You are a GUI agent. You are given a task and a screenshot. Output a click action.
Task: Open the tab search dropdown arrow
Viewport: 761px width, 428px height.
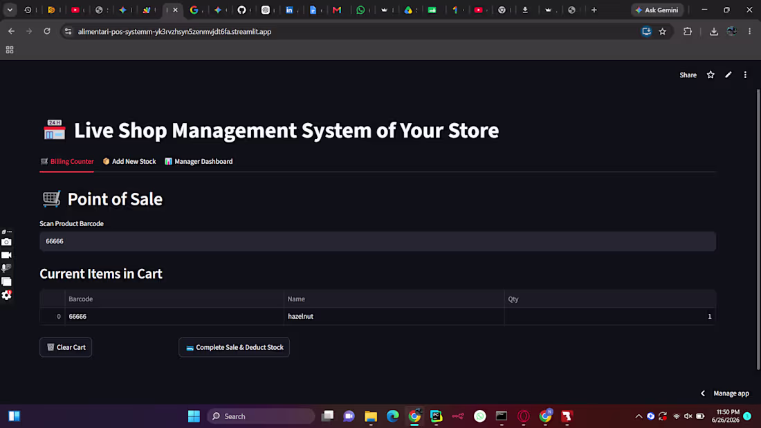point(10,10)
